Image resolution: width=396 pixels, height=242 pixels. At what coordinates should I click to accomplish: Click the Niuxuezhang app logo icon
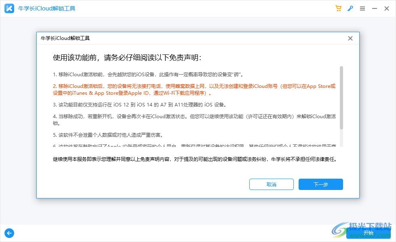[9, 8]
